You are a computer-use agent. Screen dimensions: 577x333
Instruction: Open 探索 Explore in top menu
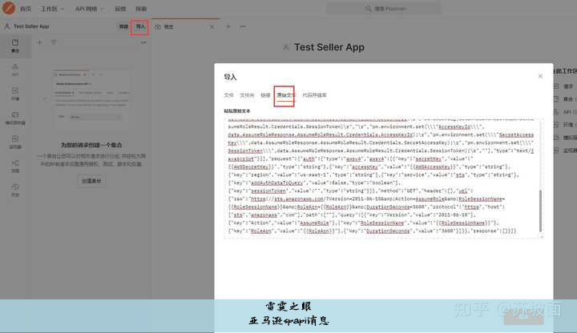tap(141, 9)
